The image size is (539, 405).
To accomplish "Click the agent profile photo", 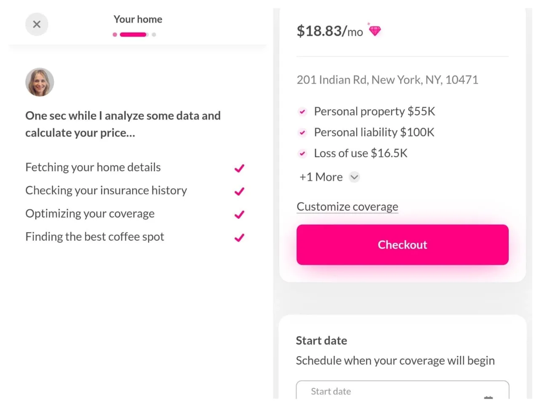I will [40, 82].
